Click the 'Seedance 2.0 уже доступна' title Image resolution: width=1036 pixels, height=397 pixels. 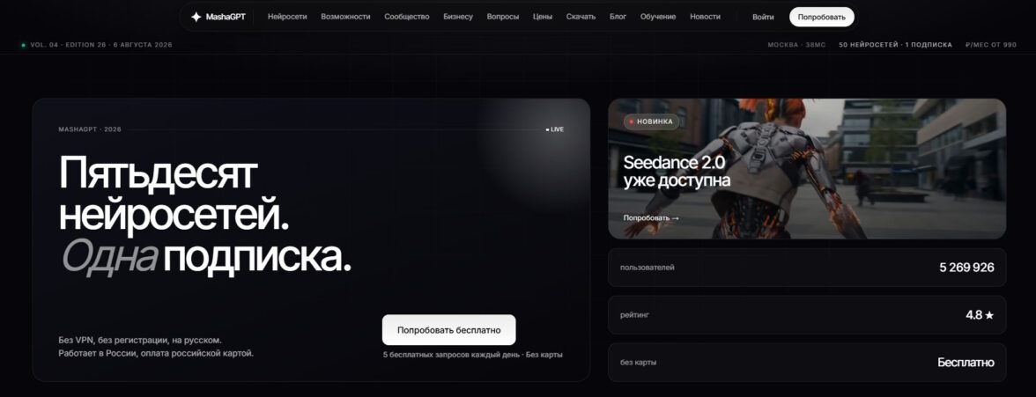pyautogui.click(x=677, y=172)
